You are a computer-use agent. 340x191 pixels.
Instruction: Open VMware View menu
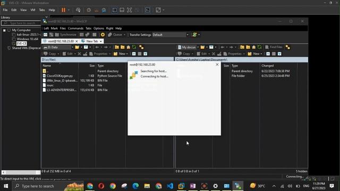click(23, 10)
